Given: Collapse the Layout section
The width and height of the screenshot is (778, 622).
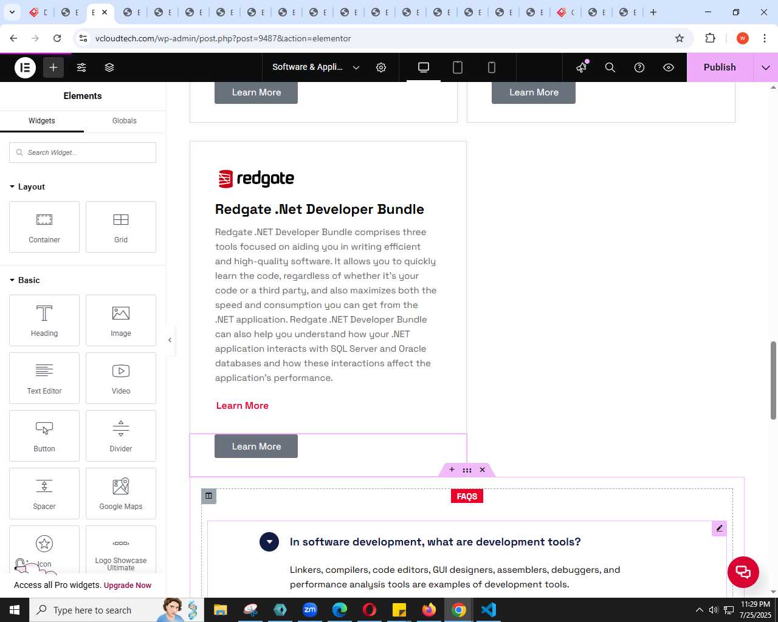Looking at the screenshot, I should (x=27, y=186).
